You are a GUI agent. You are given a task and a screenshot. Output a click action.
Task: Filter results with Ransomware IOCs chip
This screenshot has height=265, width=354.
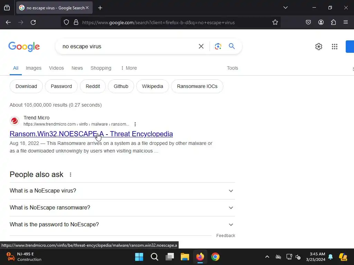pos(197,86)
